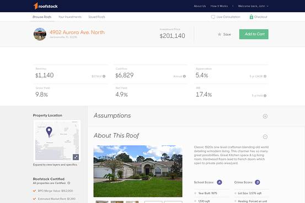
Task: Click the Checkout bag icon
Action: 251,17
